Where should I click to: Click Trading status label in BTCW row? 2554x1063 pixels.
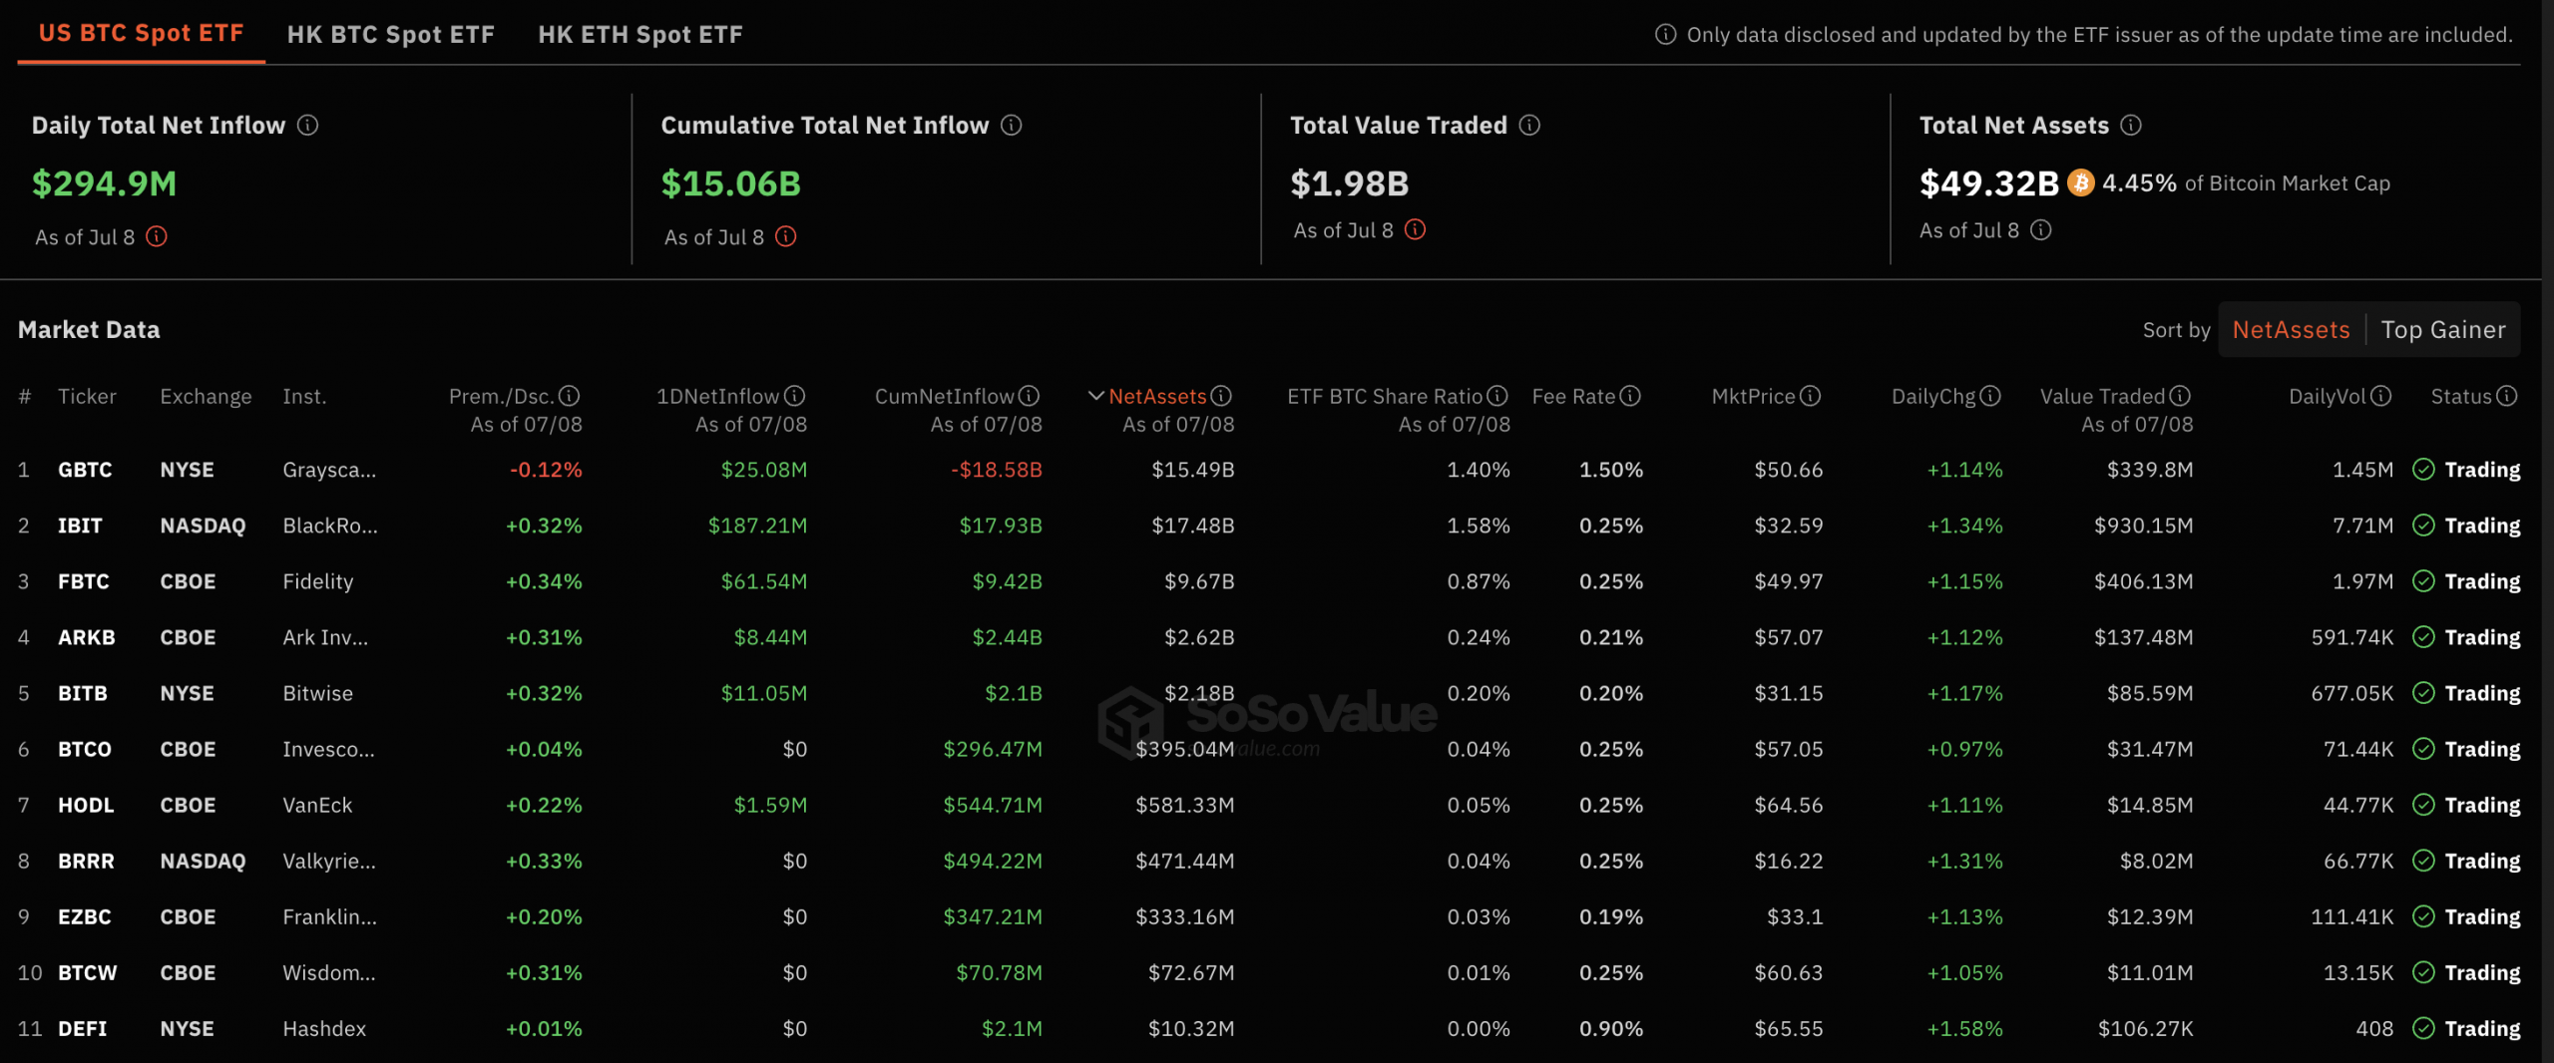pyautogui.click(x=2482, y=971)
